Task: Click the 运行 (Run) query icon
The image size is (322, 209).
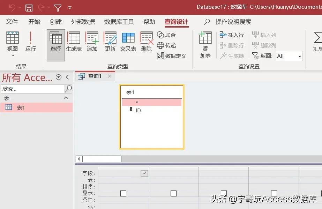Action: pyautogui.click(x=31, y=42)
